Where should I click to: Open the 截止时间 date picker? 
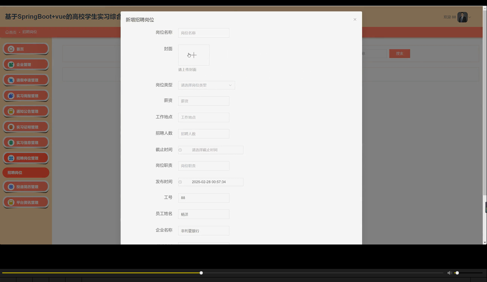coord(211,150)
